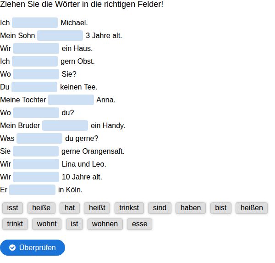Pick the 'haben' word chip
The width and height of the screenshot is (275, 263).
click(x=191, y=208)
